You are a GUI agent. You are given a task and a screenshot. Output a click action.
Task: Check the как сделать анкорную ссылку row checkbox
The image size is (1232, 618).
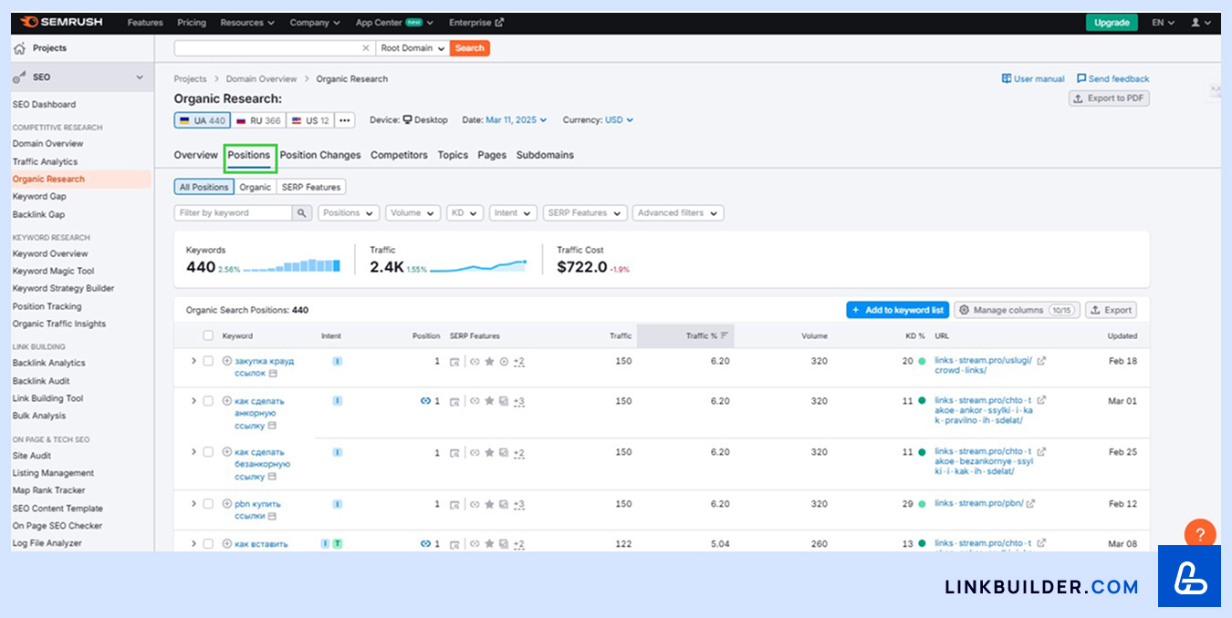point(208,401)
